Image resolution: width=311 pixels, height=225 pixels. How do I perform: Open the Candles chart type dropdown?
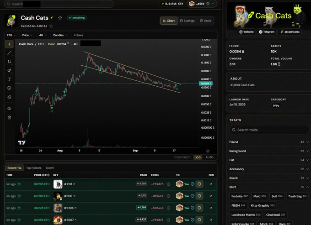[x=60, y=35]
